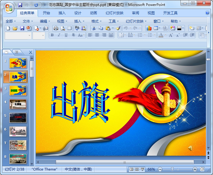
Task: Run the spelling check icon
Action: pos(77,28)
